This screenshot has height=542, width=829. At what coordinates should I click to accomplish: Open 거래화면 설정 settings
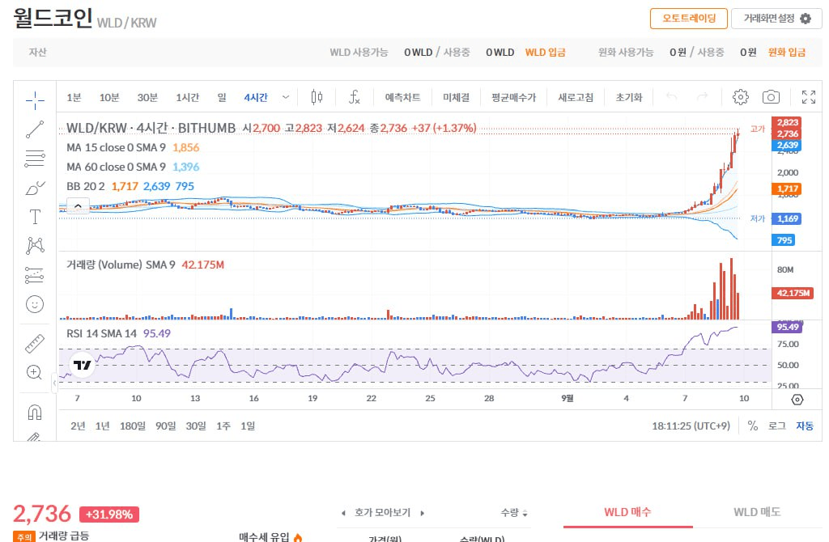[x=776, y=19]
